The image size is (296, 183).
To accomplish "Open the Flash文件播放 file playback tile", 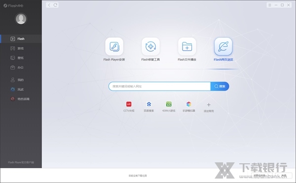I will (187, 50).
